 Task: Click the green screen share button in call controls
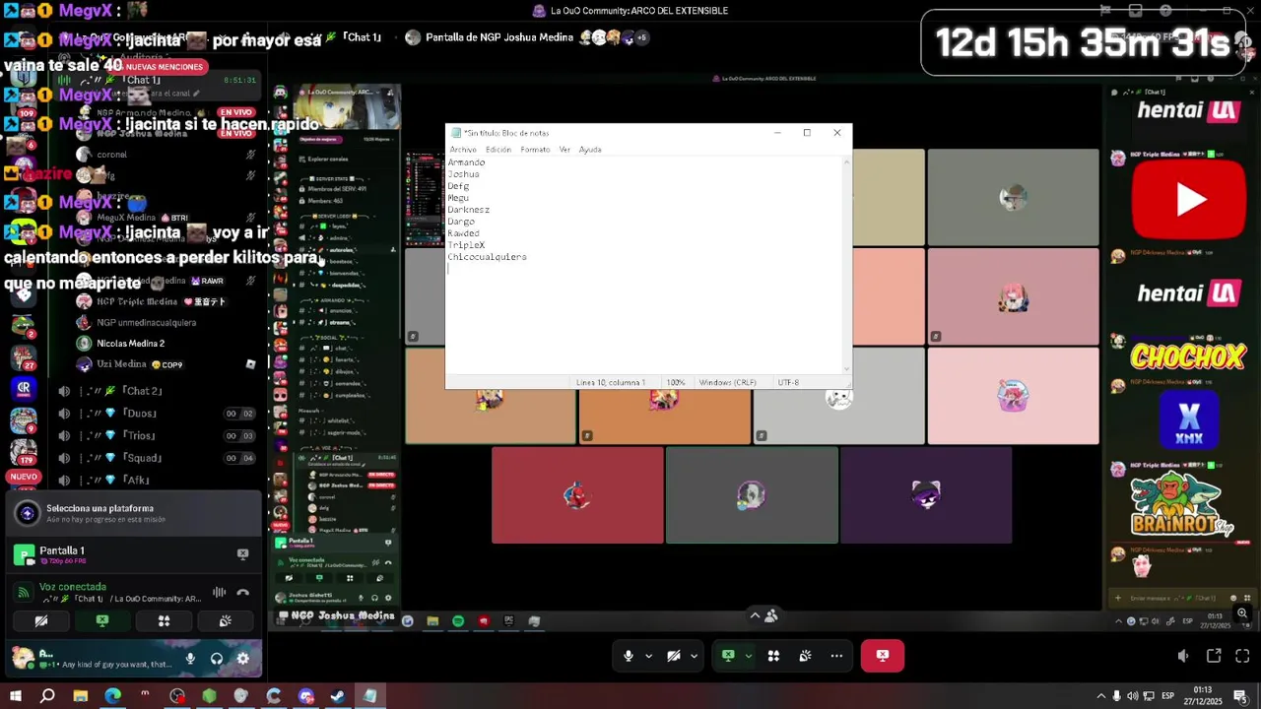[x=728, y=656]
